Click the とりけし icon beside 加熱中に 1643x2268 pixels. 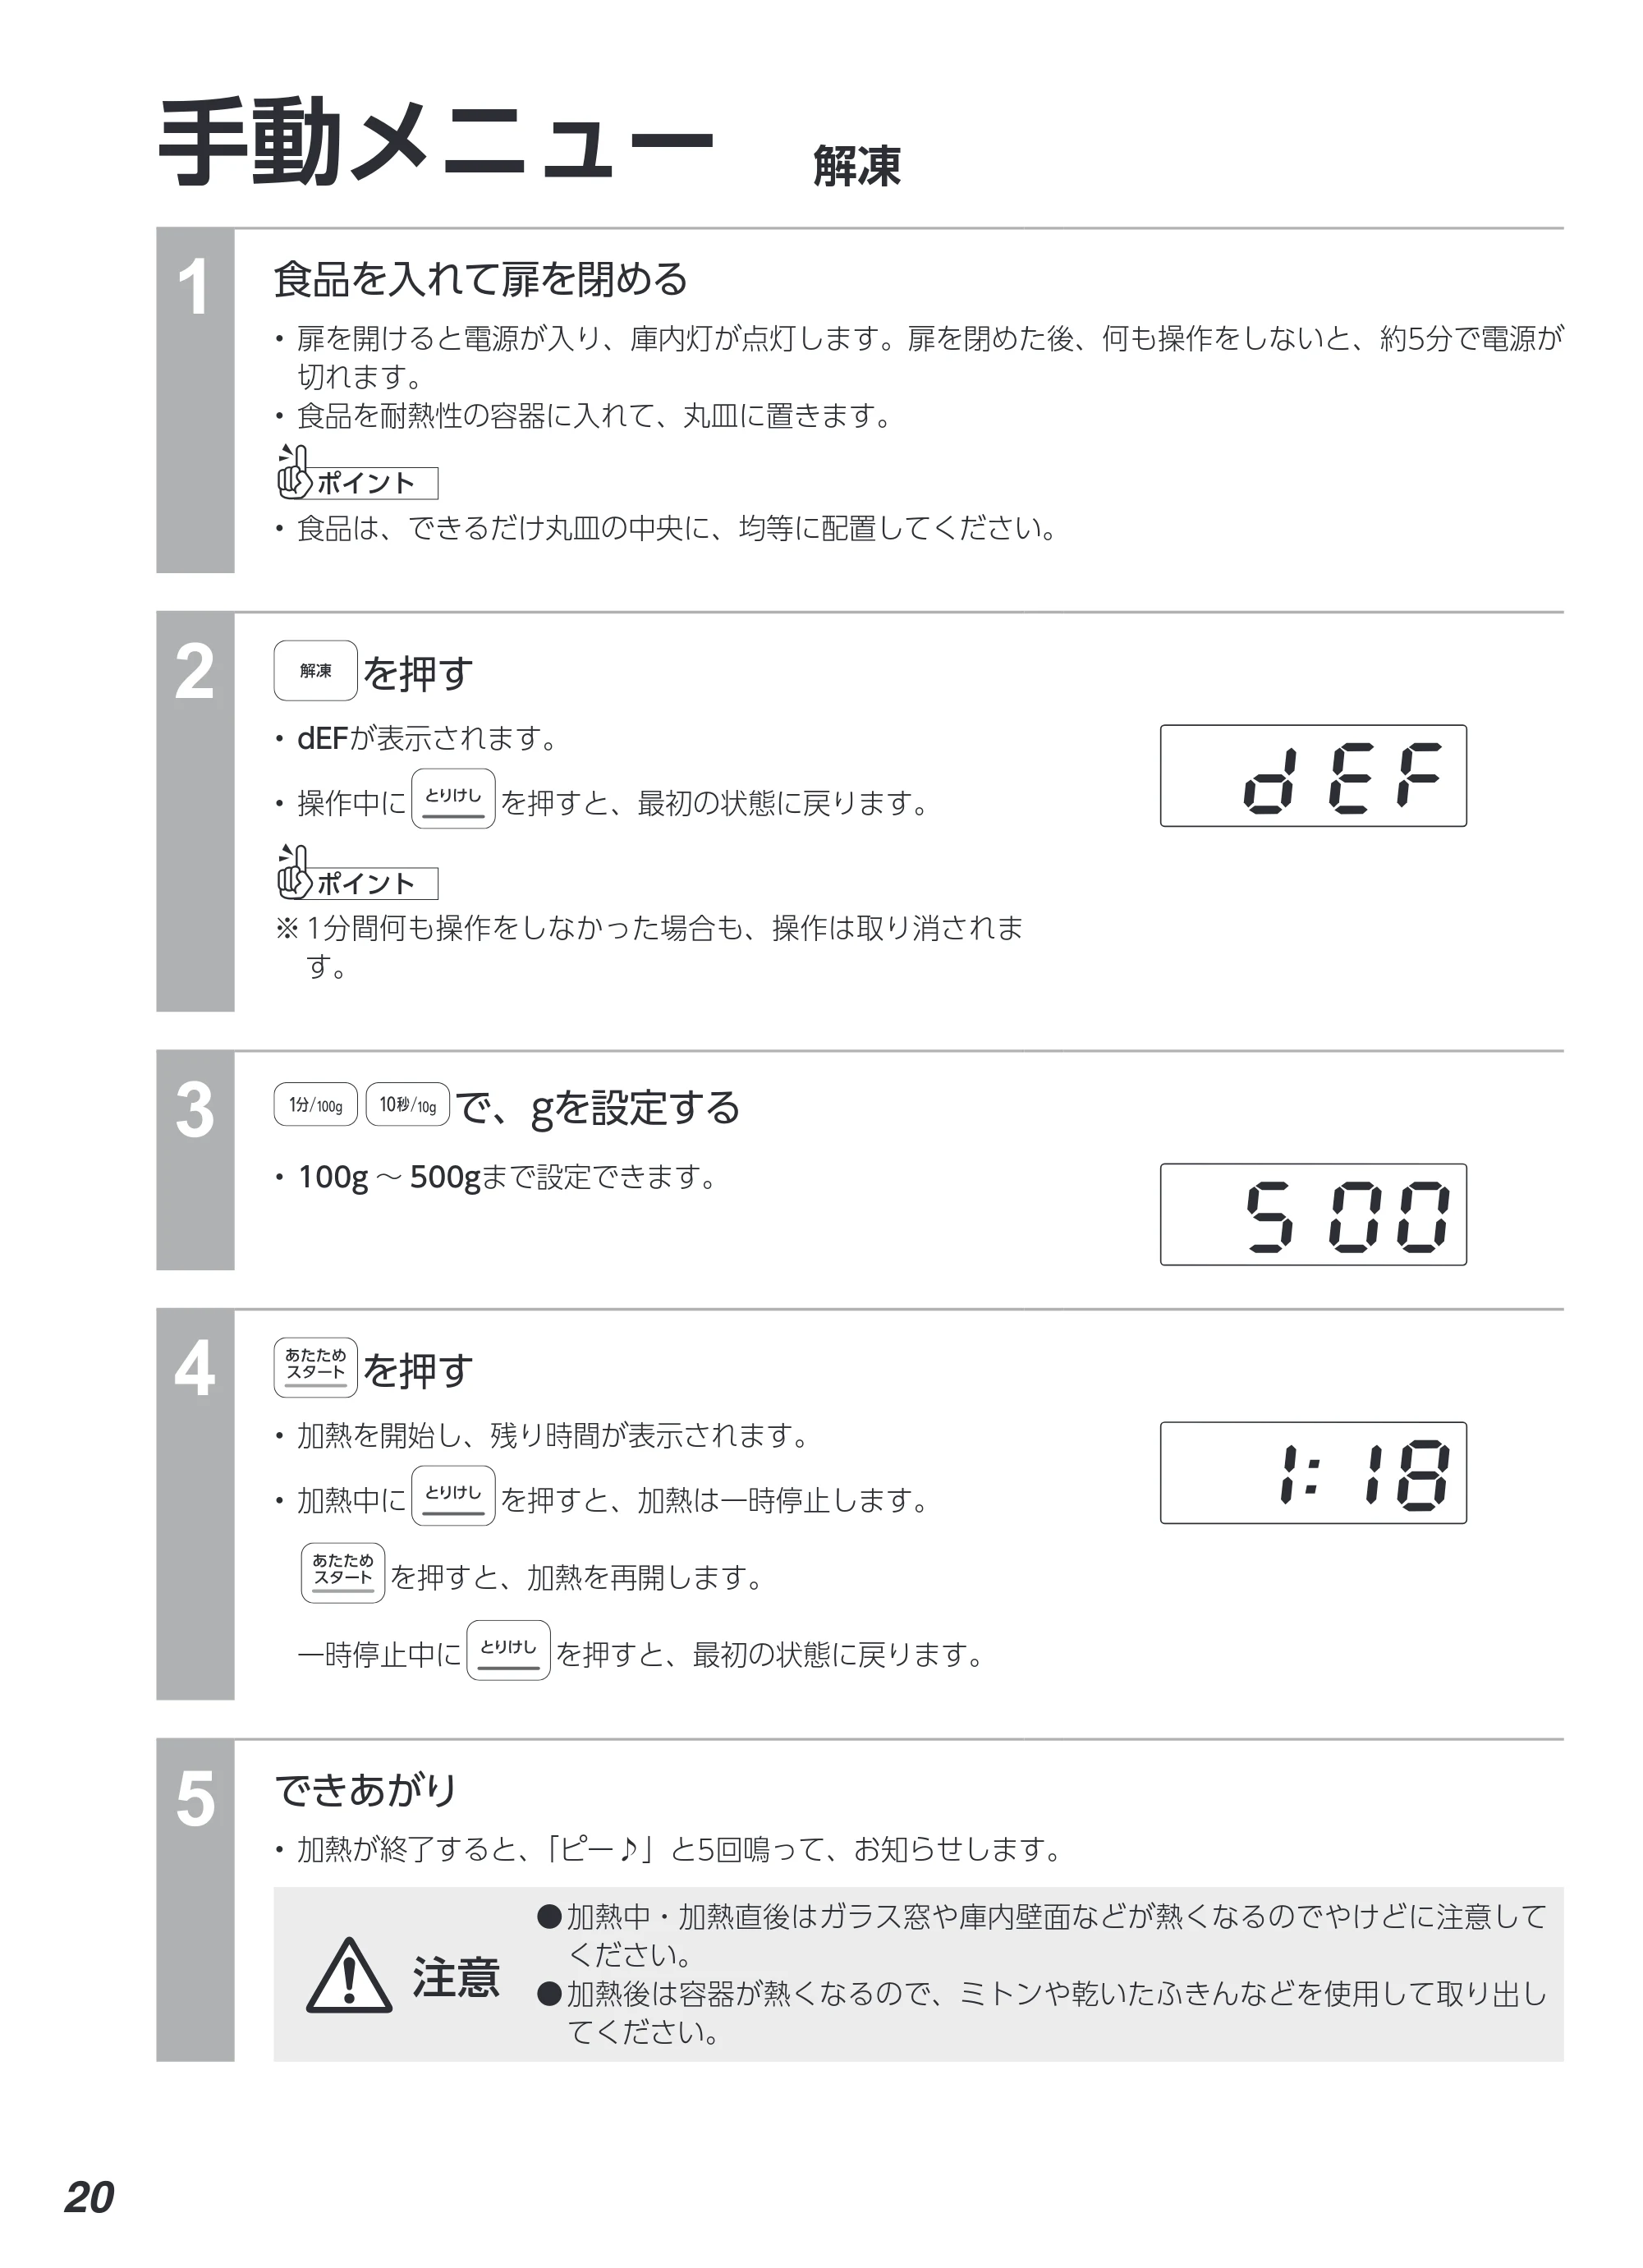[453, 1495]
